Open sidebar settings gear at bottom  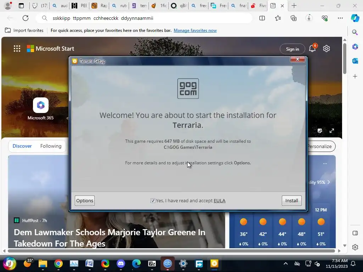(355, 247)
